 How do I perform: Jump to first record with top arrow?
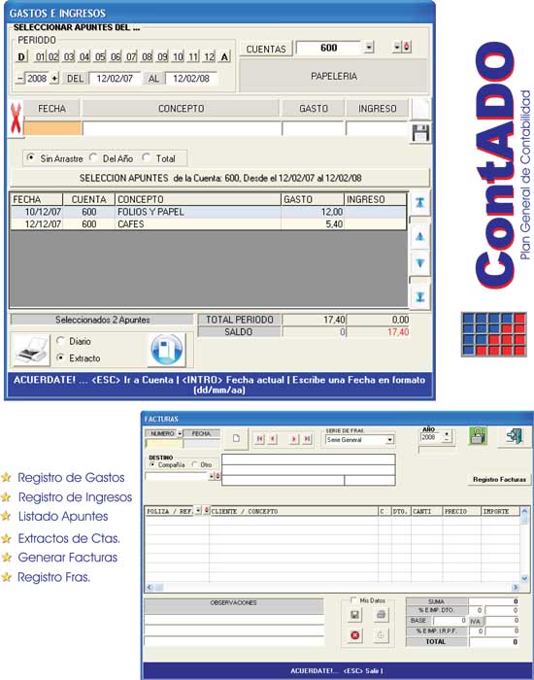click(x=419, y=202)
